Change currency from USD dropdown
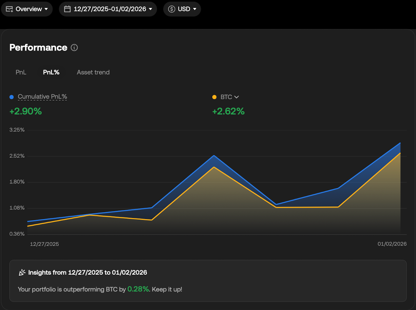Image resolution: width=416 pixels, height=310 pixels. (182, 9)
